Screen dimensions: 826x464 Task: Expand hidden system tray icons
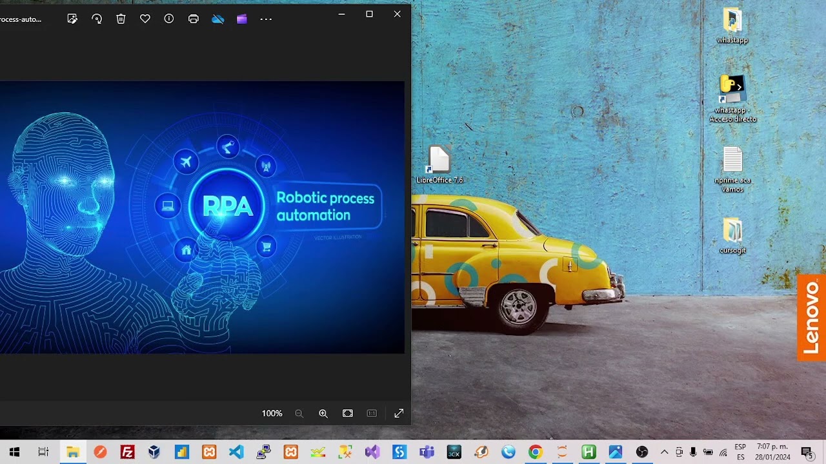point(664,452)
